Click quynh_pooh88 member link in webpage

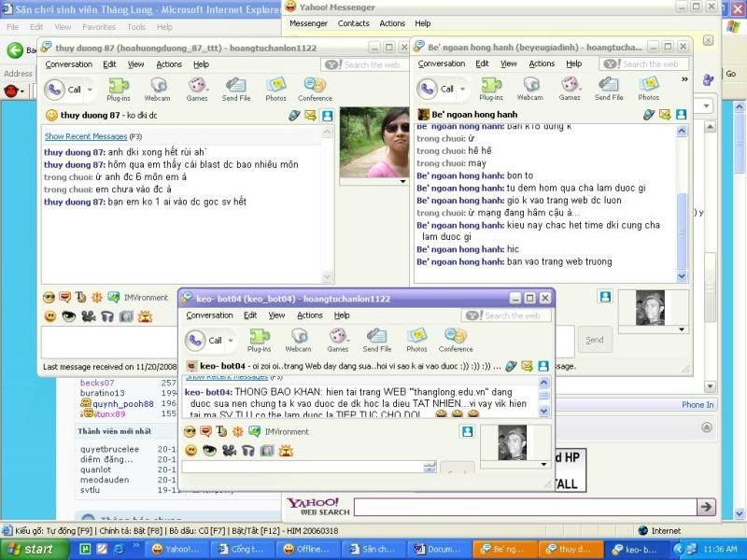[x=123, y=404]
